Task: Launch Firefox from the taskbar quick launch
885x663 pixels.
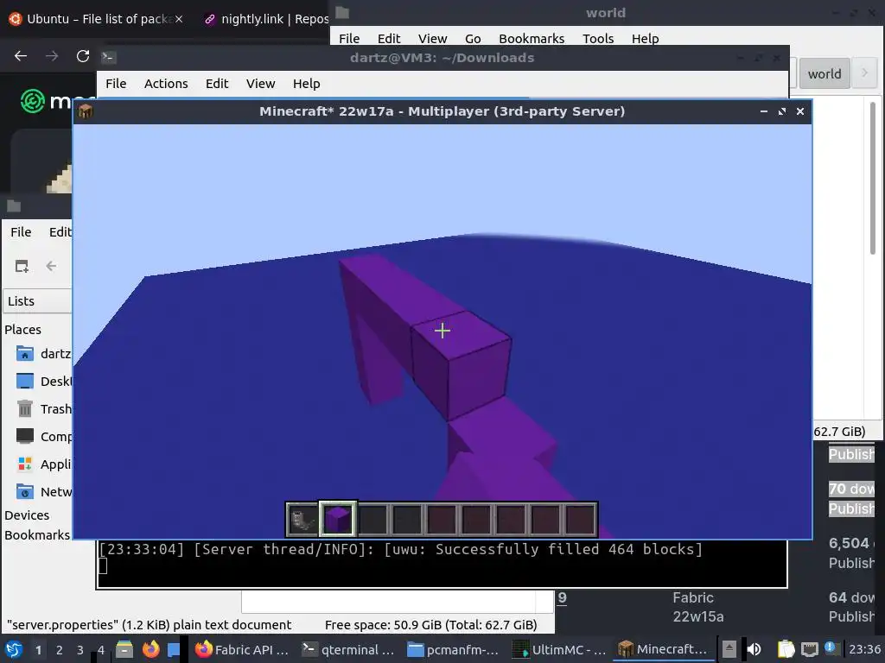Action: (150, 649)
